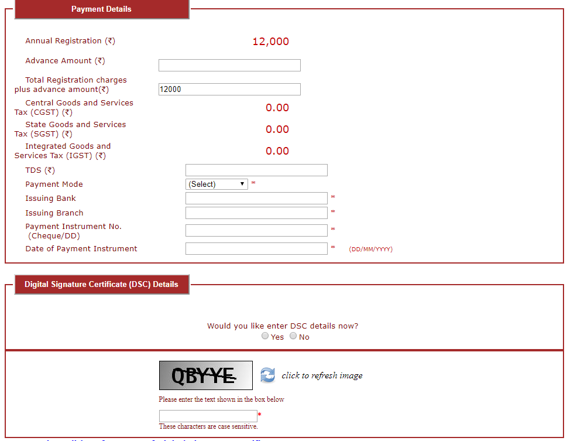Click the Digital Signature Certificate (DSC) Details header
The width and height of the screenshot is (567, 441).
coord(102,284)
